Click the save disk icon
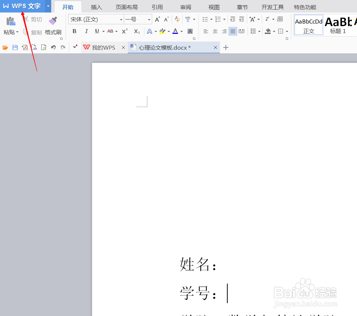Viewport: 357px width, 316px height. tap(15, 47)
